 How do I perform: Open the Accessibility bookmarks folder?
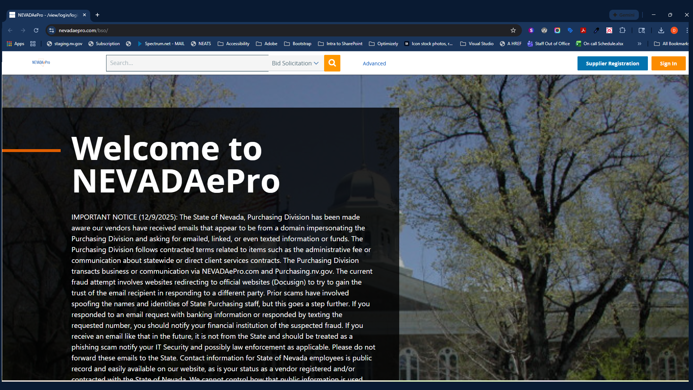coord(234,44)
